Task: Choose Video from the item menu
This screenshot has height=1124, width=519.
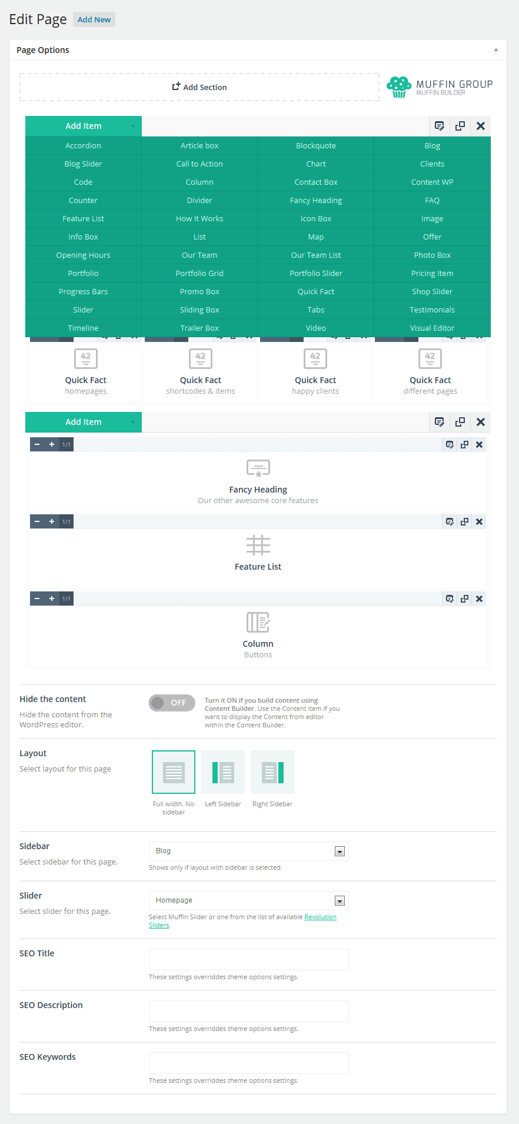Action: (x=316, y=328)
